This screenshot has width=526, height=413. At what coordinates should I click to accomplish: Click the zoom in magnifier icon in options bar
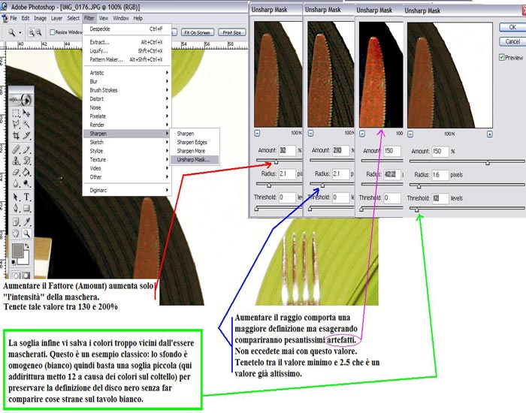32,33
